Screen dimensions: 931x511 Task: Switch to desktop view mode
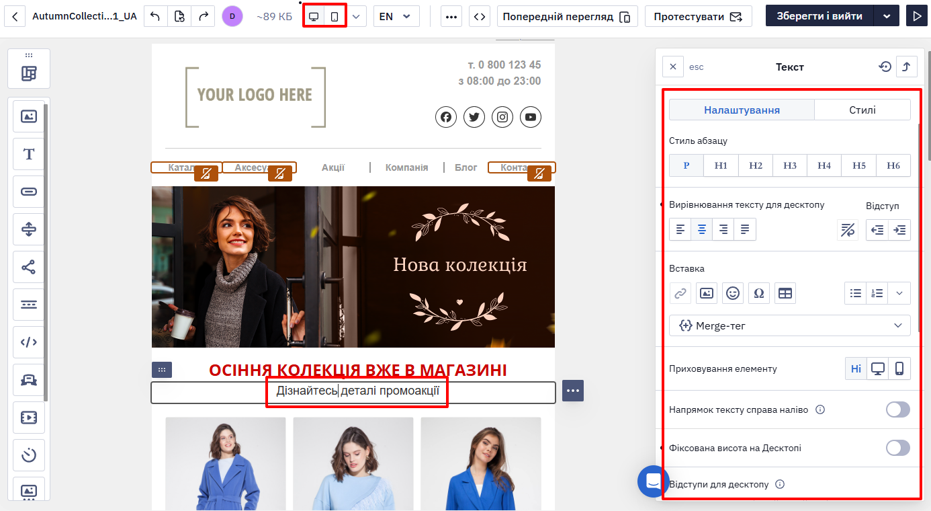pos(314,16)
